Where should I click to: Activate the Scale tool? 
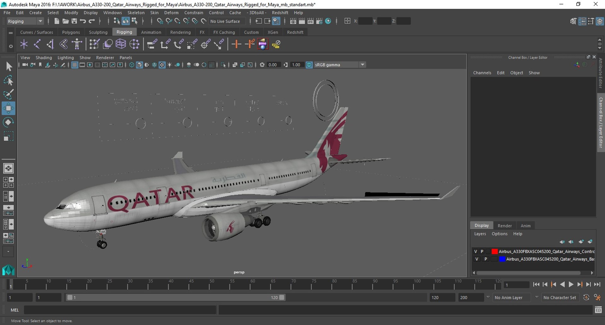[9, 136]
